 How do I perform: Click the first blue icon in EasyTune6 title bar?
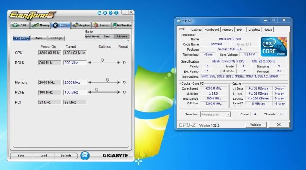99,13
